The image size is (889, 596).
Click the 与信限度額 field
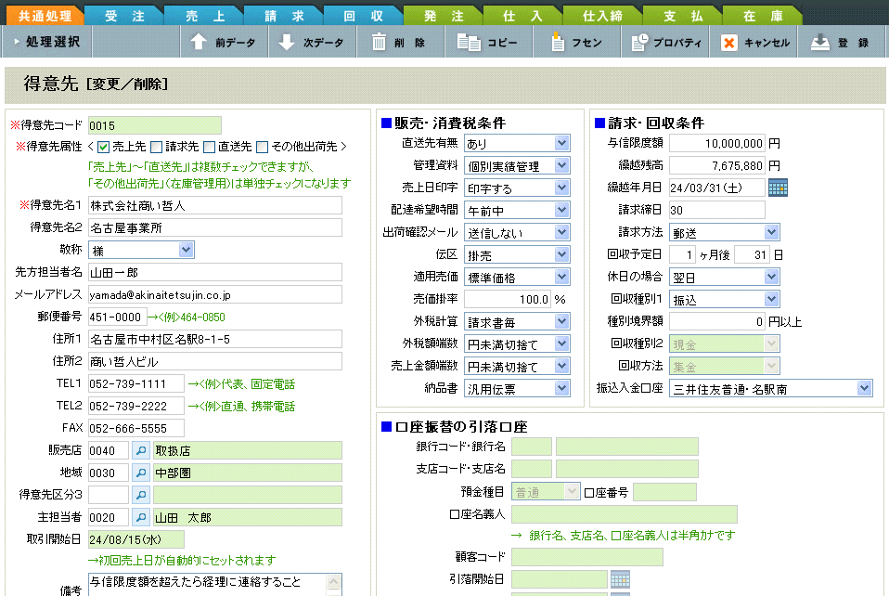click(717, 144)
